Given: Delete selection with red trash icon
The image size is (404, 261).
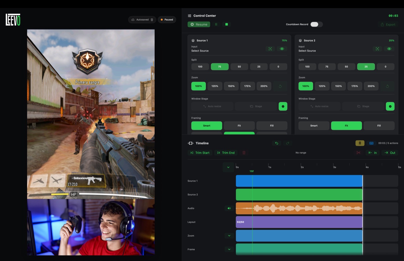Looking at the screenshot, I should click(x=244, y=153).
